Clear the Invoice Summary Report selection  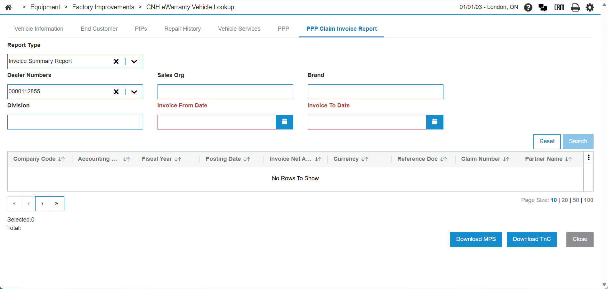[x=116, y=61]
